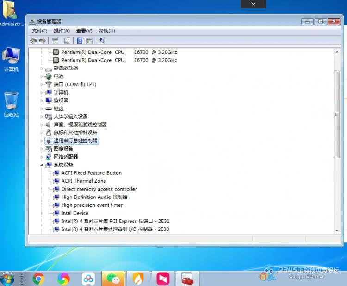The height and width of the screenshot is (286, 347).
Task: Click the 网络适配器 network adapter icon
Action: [x=49, y=157]
